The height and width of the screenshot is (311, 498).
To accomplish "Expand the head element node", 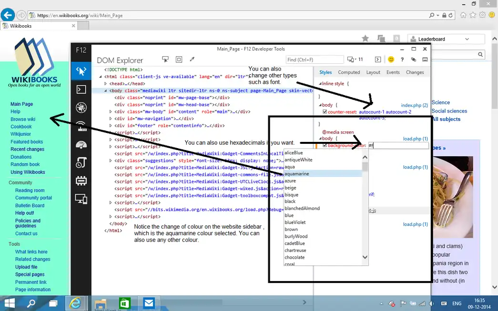I will (x=106, y=84).
